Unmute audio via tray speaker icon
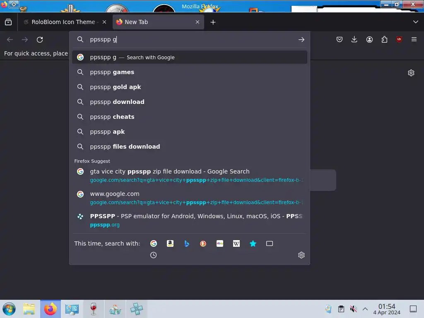This screenshot has height=318, width=424. (353, 309)
